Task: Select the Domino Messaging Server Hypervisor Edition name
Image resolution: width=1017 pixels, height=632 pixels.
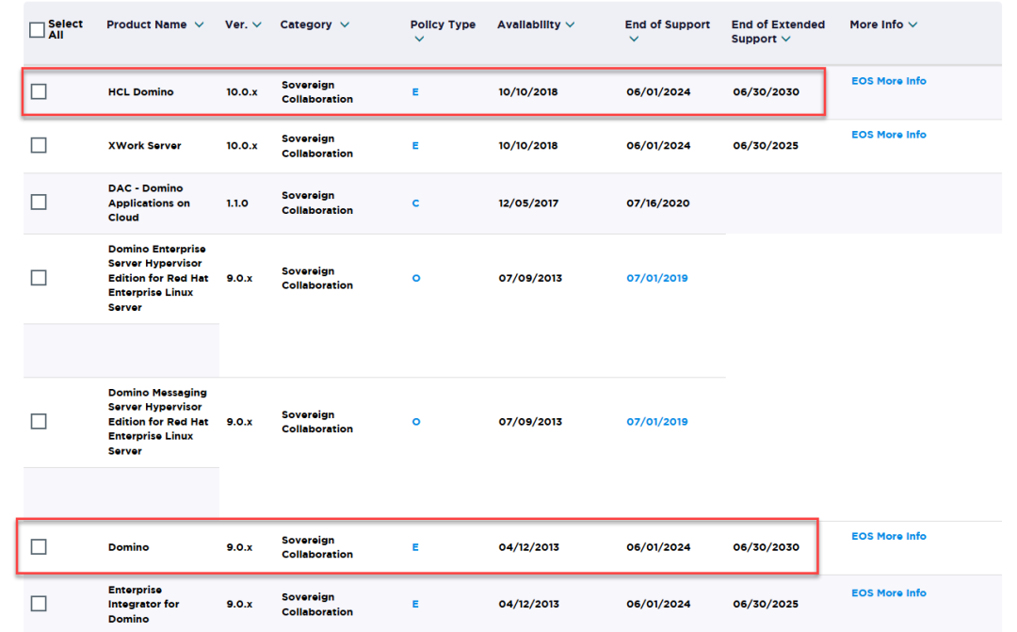Action: (x=158, y=422)
